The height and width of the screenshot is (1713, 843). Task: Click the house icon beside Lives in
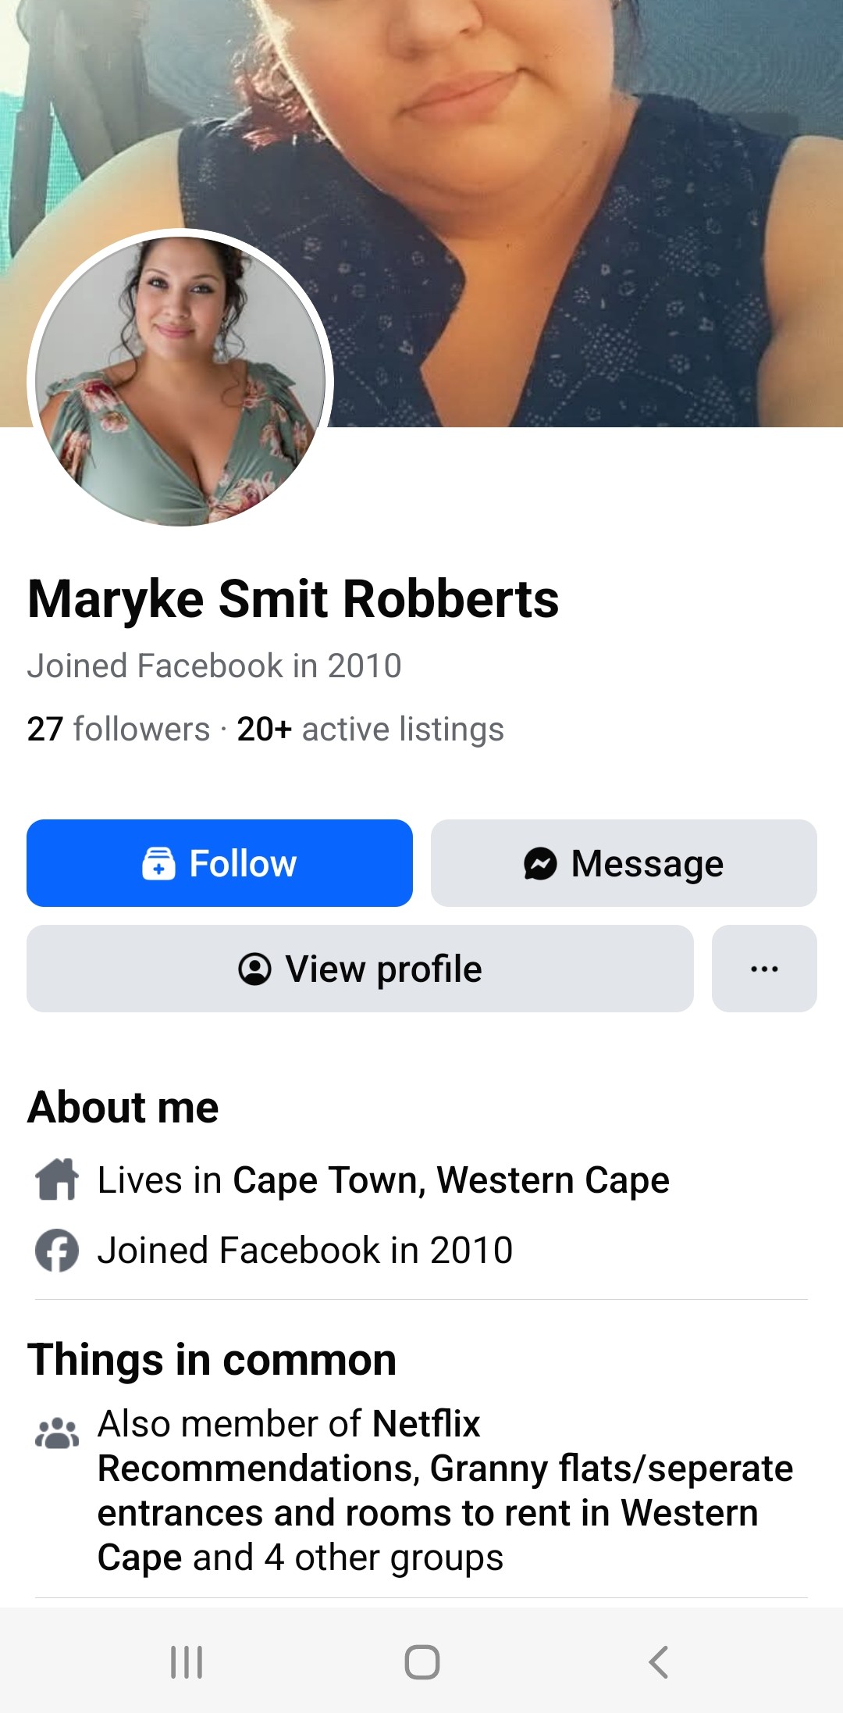click(57, 1179)
